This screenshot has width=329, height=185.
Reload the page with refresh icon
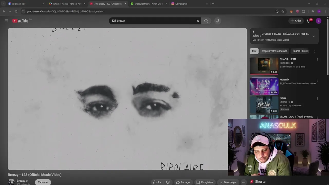click(x=16, y=11)
